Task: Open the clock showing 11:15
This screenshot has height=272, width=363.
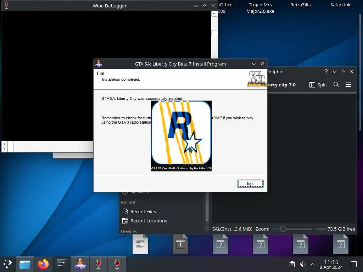Action: (x=331, y=264)
